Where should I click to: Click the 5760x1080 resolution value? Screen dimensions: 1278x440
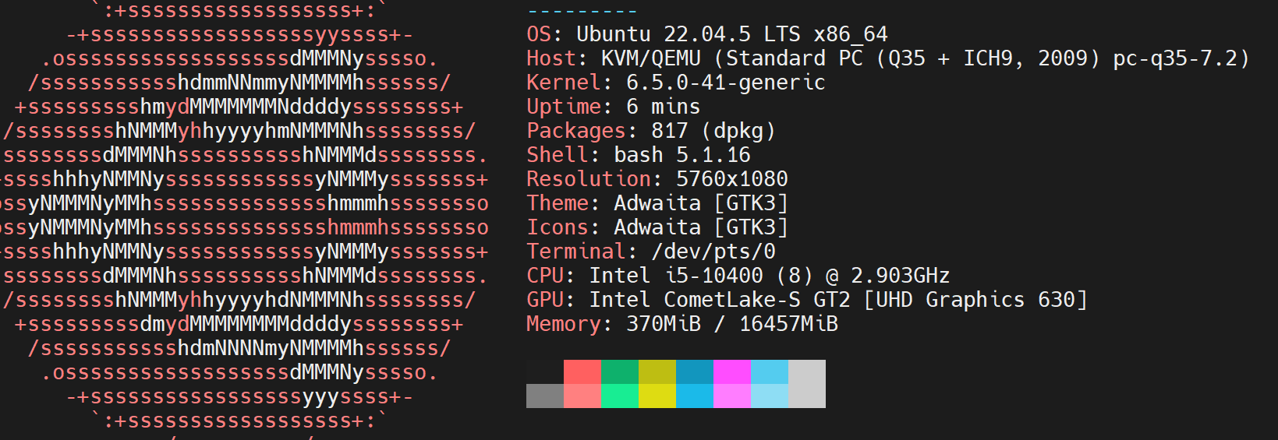[731, 179]
